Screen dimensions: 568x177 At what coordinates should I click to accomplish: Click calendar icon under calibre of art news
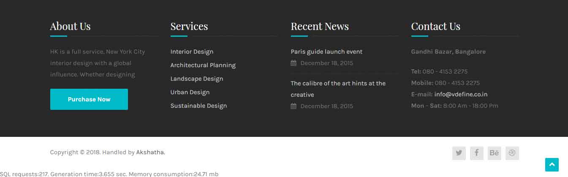(294, 106)
